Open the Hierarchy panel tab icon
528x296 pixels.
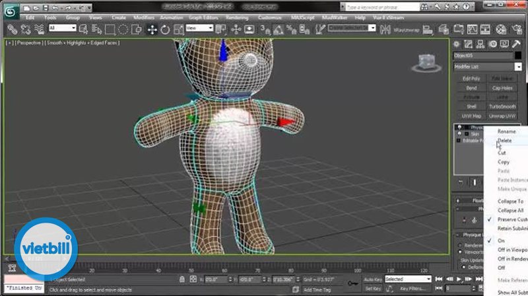(x=480, y=44)
